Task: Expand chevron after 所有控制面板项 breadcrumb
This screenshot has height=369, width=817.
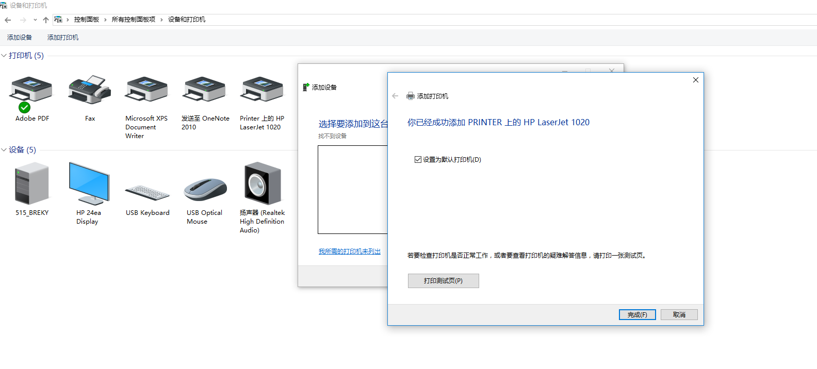Action: coord(161,20)
